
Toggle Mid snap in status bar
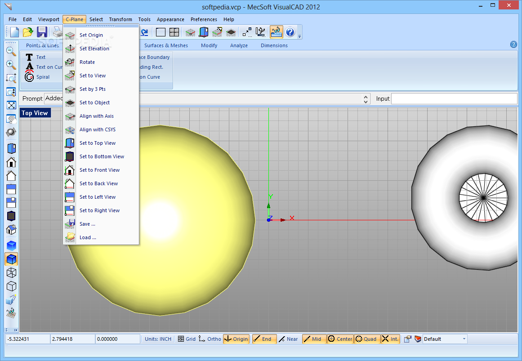click(314, 339)
